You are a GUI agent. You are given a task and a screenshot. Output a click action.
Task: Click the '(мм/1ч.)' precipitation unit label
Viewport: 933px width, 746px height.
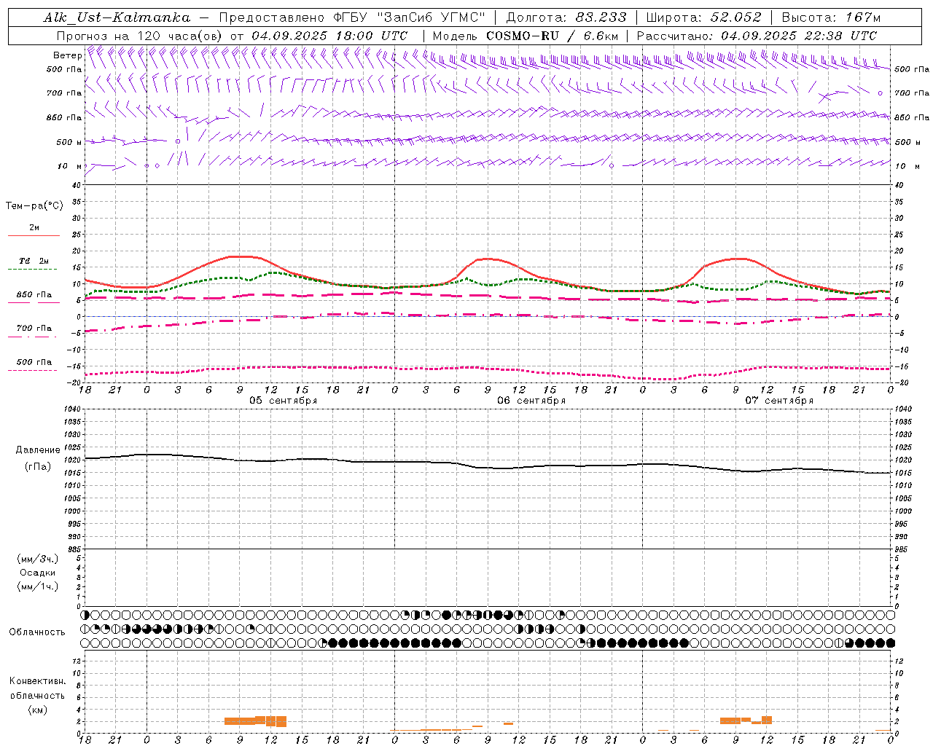[x=38, y=586]
